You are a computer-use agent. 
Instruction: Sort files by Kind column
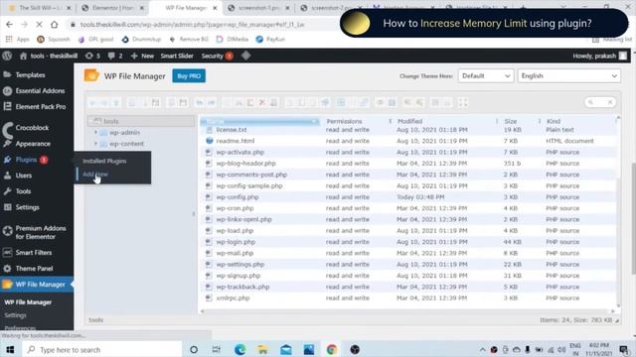pos(554,121)
